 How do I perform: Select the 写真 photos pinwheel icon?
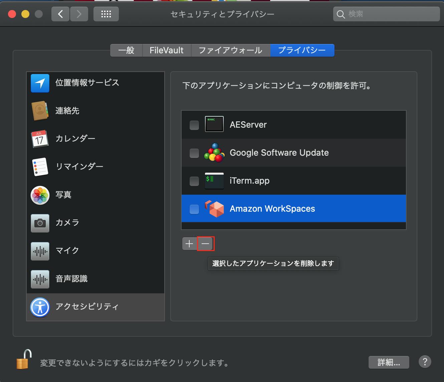pyautogui.click(x=40, y=195)
